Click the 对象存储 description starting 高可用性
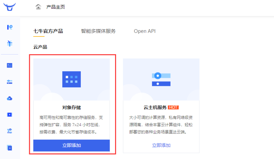The image size is (274, 159). [x=71, y=125]
